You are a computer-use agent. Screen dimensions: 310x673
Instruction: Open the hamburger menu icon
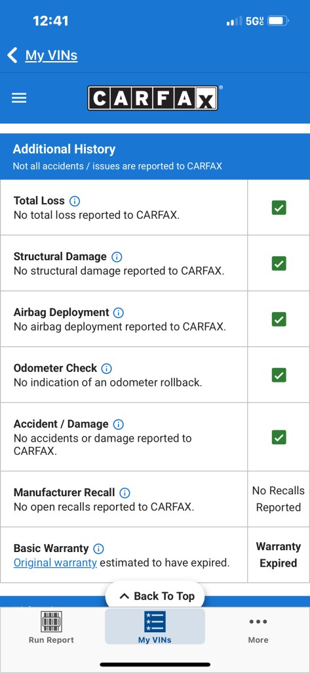[x=19, y=99]
